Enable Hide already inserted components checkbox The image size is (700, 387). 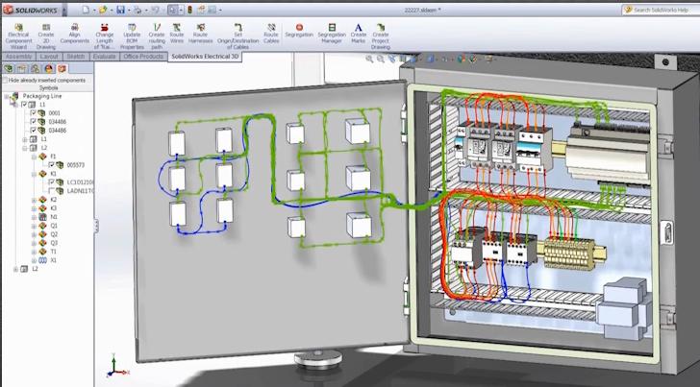tap(5, 80)
